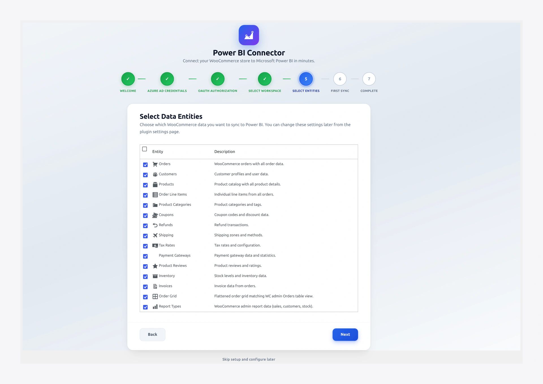Viewport: 543px width, 384px height.
Task: Uncheck the Products entity checkbox
Action: pyautogui.click(x=145, y=185)
